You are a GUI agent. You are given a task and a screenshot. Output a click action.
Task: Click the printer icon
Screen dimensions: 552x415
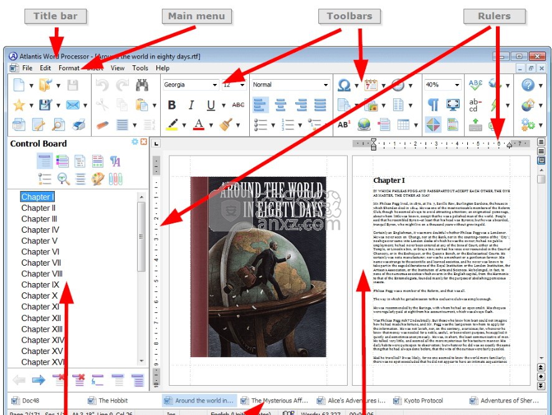click(x=79, y=124)
